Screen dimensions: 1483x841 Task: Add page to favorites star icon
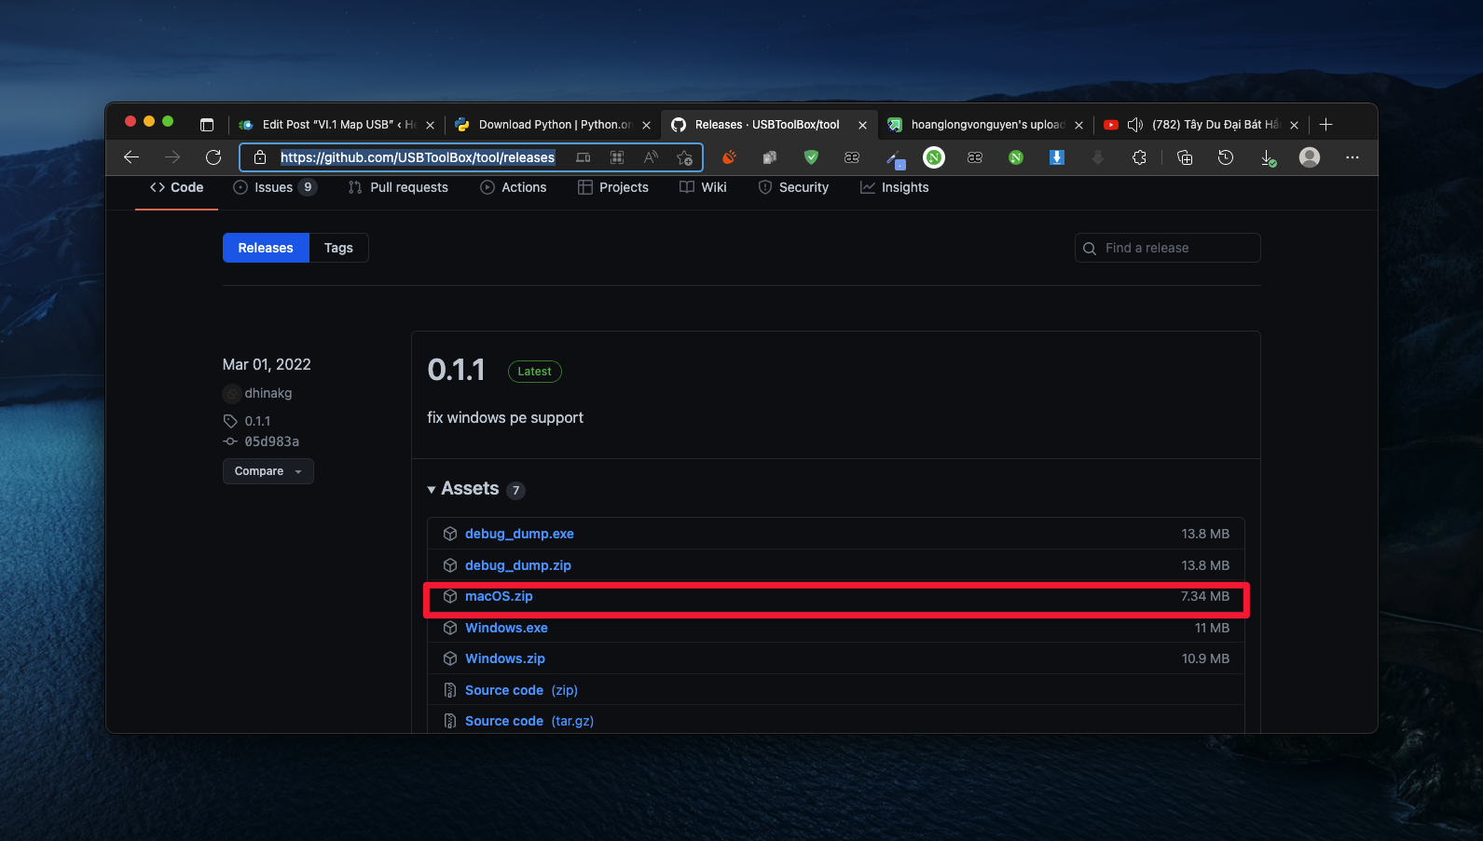pos(684,157)
